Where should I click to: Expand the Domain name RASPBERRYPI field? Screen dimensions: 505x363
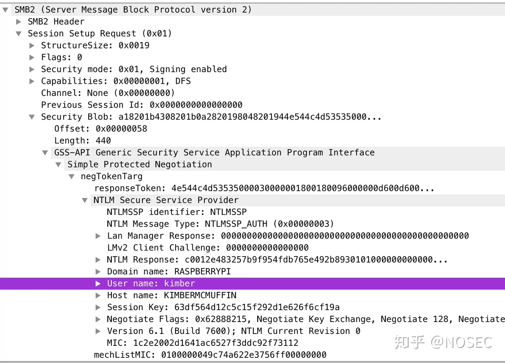[x=98, y=272]
